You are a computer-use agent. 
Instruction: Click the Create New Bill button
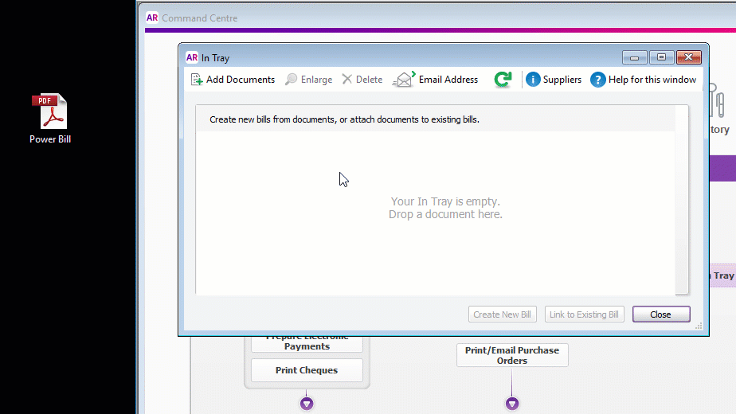(502, 314)
